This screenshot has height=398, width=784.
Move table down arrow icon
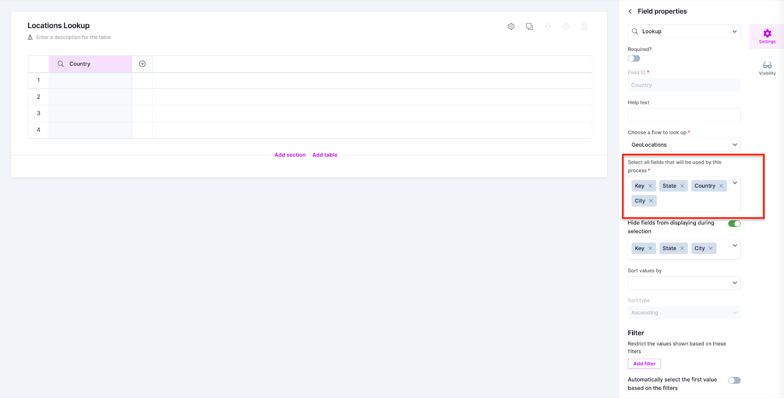pyautogui.click(x=566, y=26)
